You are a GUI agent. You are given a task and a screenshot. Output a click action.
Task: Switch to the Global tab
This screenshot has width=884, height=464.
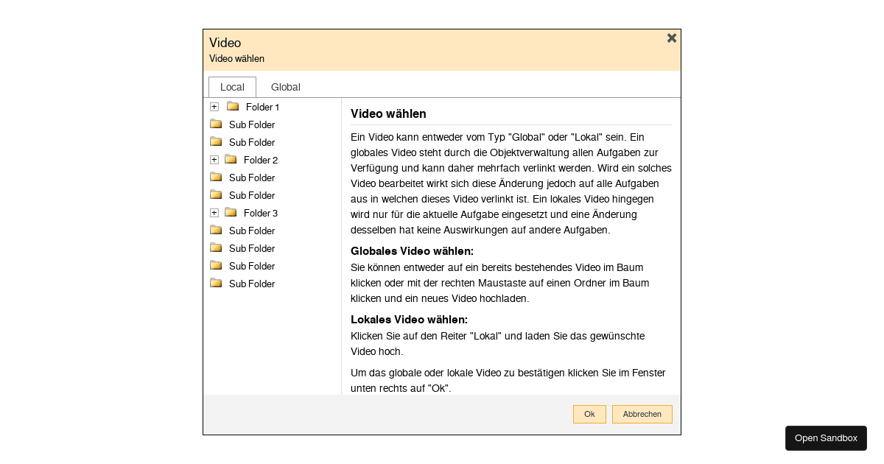[285, 87]
